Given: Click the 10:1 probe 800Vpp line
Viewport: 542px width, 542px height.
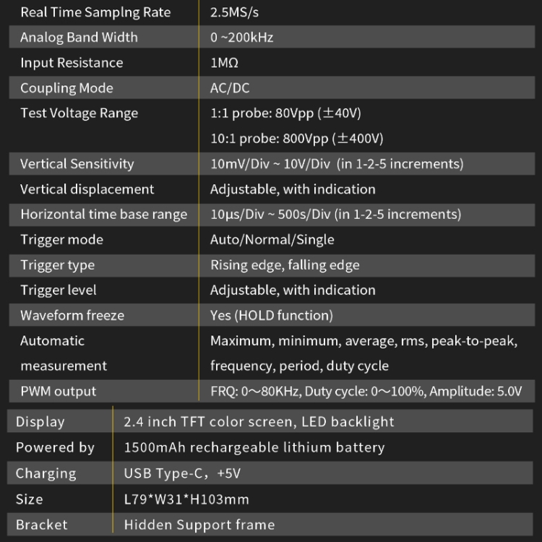Looking at the screenshot, I should coord(297,139).
